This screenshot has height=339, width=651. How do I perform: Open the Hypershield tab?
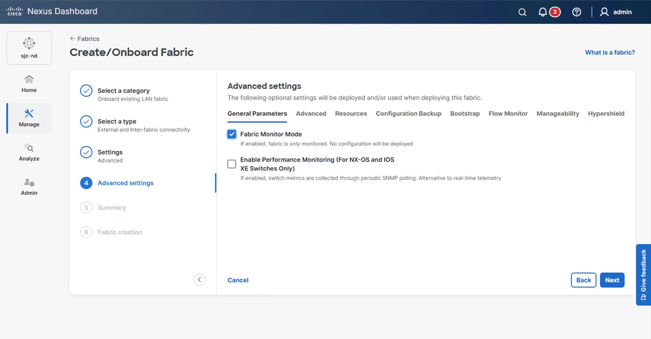pyautogui.click(x=606, y=113)
